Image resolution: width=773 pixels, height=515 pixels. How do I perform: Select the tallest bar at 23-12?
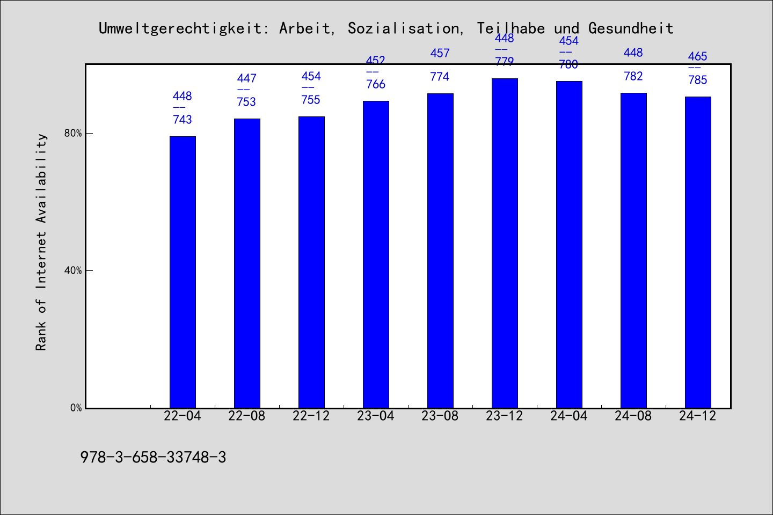(x=505, y=243)
